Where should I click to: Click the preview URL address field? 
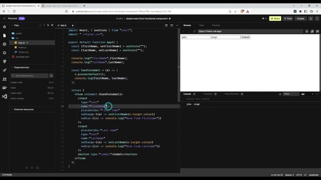[x=250, y=31]
